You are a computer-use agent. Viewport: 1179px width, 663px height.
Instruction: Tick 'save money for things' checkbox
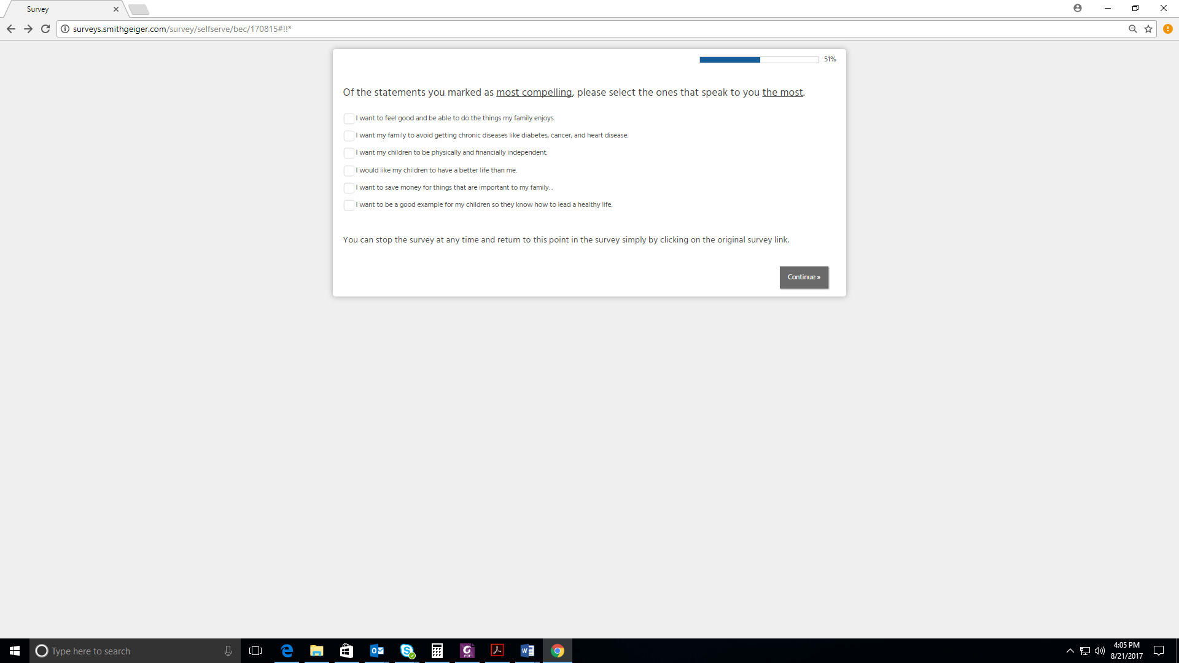pos(349,188)
